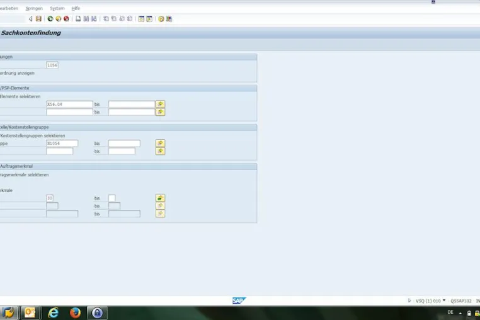Click the bis field next to 81056
The image size is (480, 320).
(124, 144)
